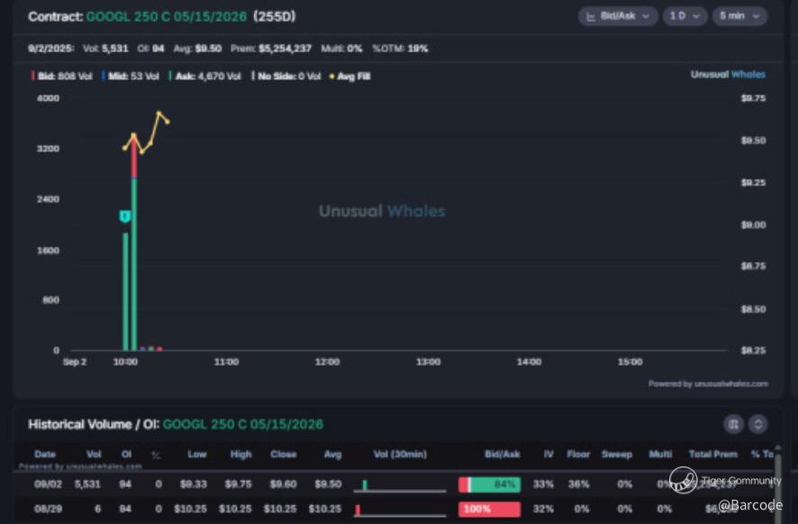Image resolution: width=798 pixels, height=524 pixels.
Task: Sort table by IV column
Action: (x=549, y=454)
